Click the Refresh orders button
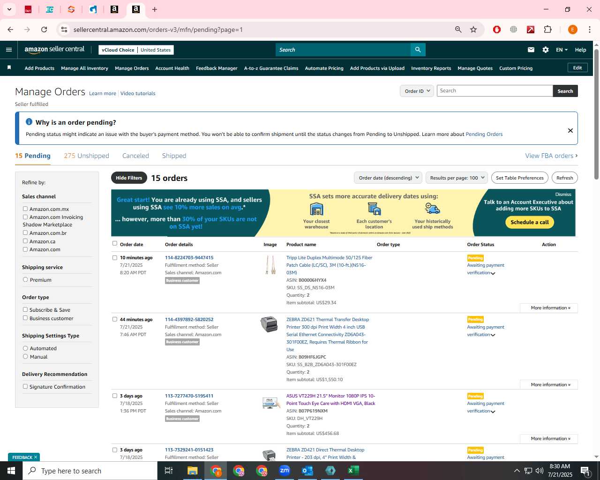Image resolution: width=600 pixels, height=480 pixels. (x=565, y=178)
